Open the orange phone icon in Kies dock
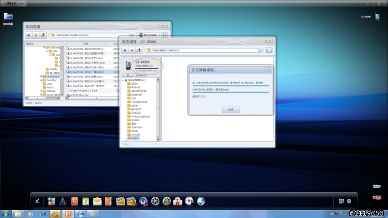Image resolution: width=388 pixels, height=218 pixels. (x=74, y=201)
